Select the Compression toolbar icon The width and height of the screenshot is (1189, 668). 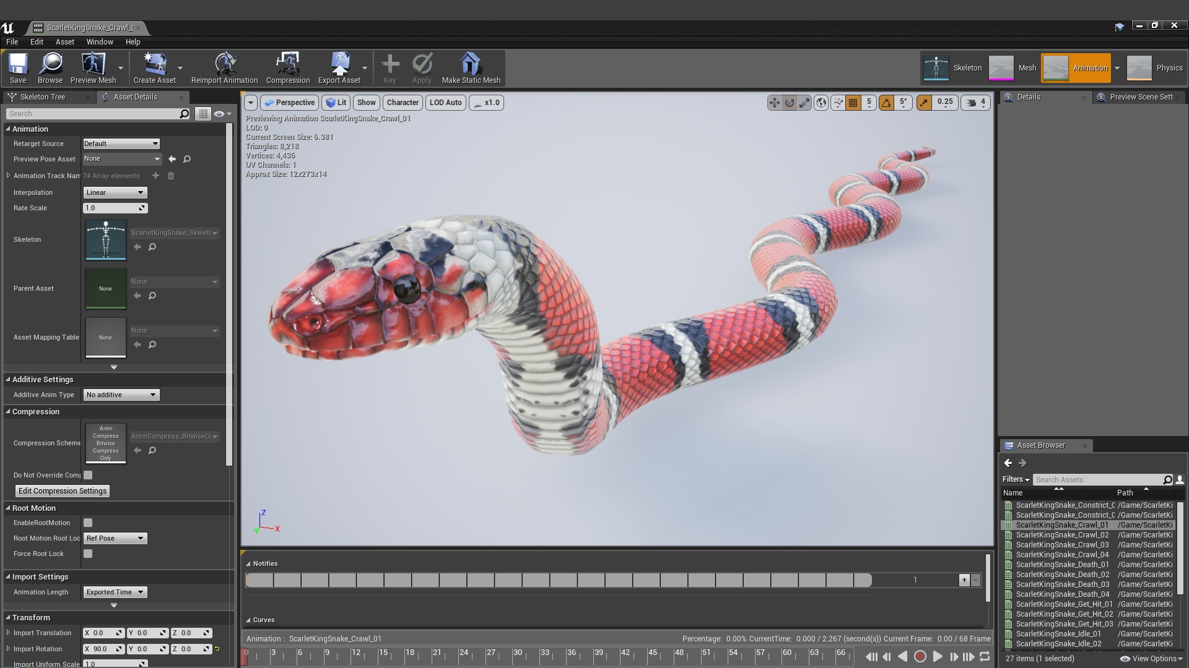click(287, 68)
